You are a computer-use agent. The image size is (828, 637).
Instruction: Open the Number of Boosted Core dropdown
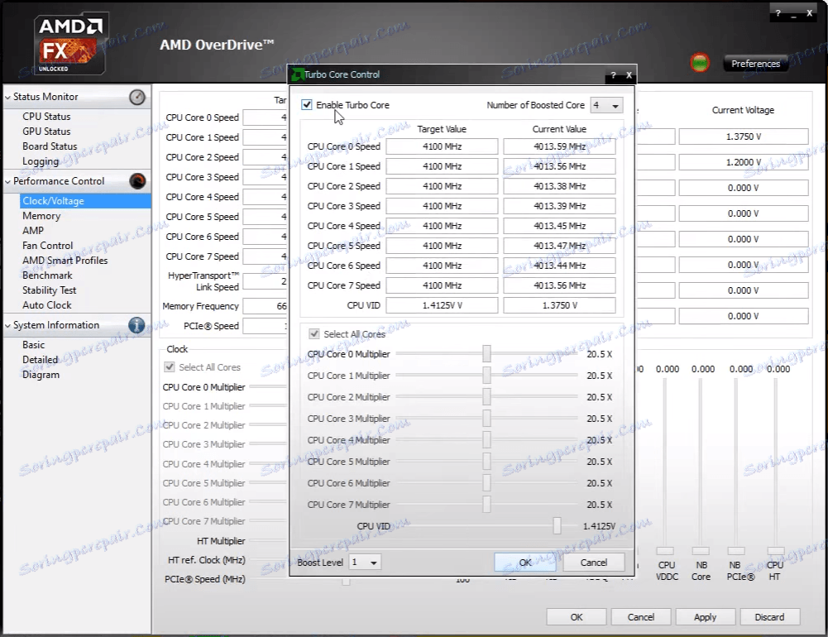coord(606,105)
